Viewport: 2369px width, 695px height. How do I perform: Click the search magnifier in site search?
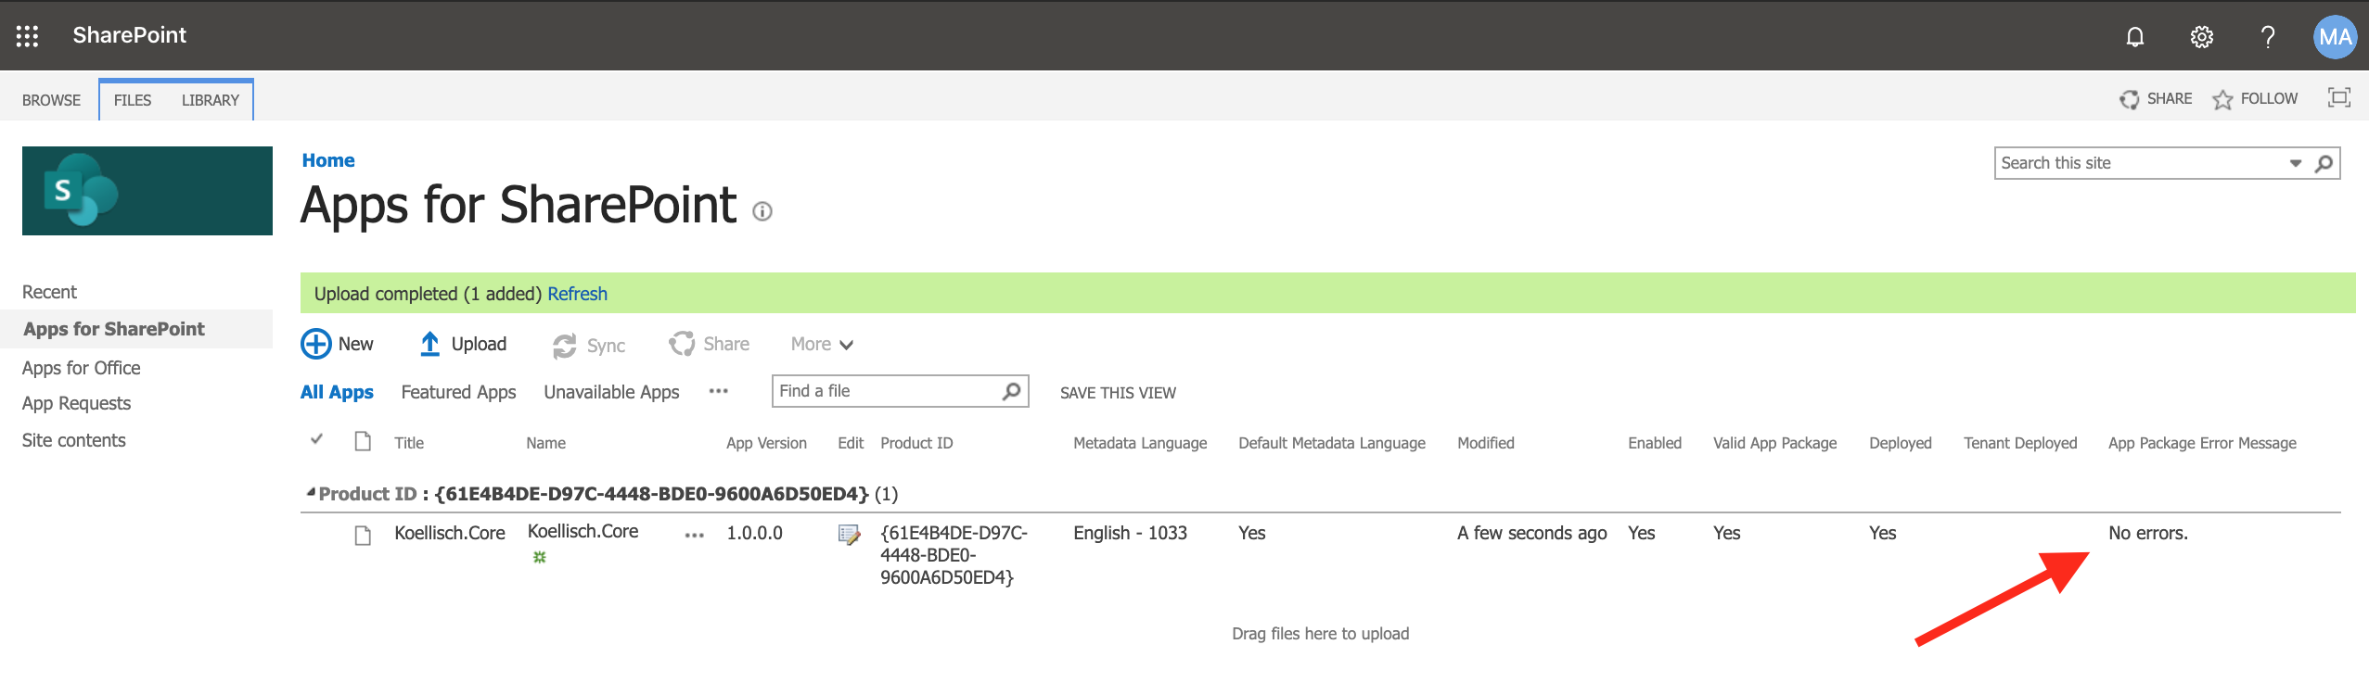[x=2324, y=163]
